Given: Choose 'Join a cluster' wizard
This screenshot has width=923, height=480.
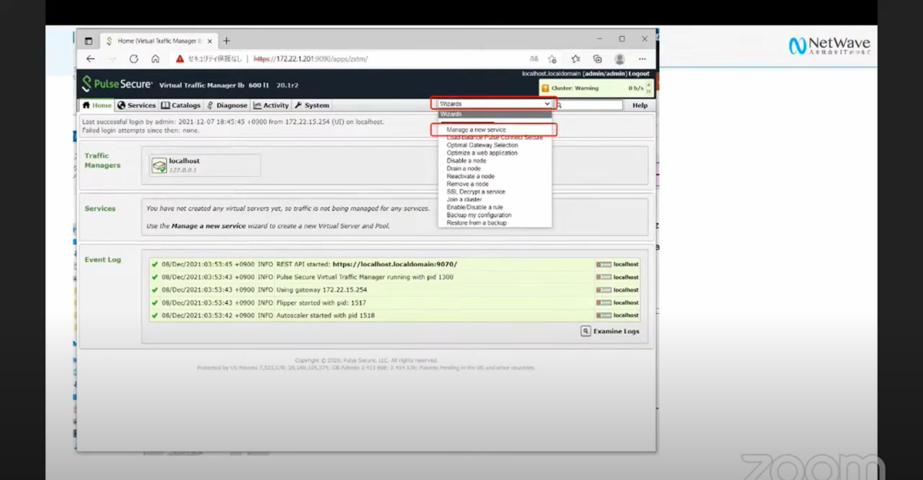Looking at the screenshot, I should pyautogui.click(x=464, y=199).
